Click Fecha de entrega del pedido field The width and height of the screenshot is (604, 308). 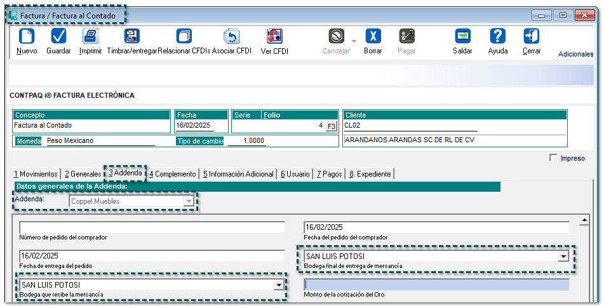coord(152,256)
